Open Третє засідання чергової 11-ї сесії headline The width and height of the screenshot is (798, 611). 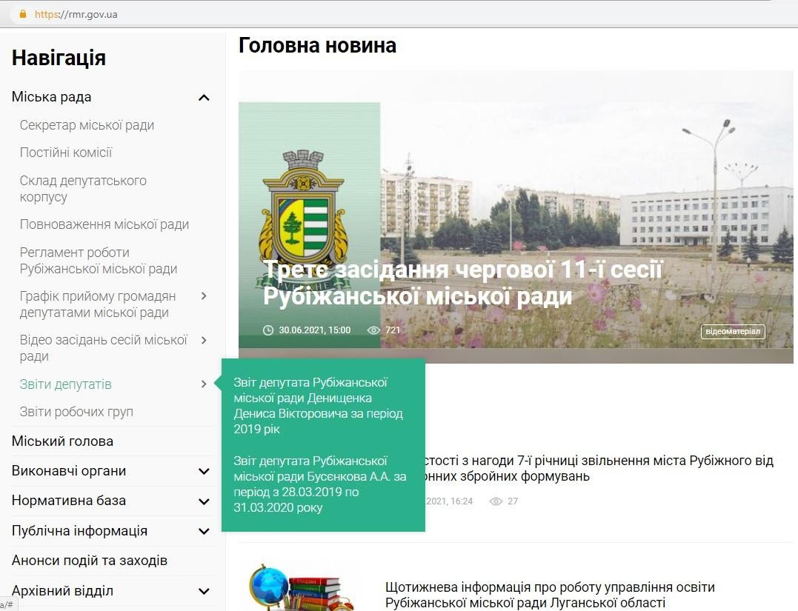click(x=462, y=283)
